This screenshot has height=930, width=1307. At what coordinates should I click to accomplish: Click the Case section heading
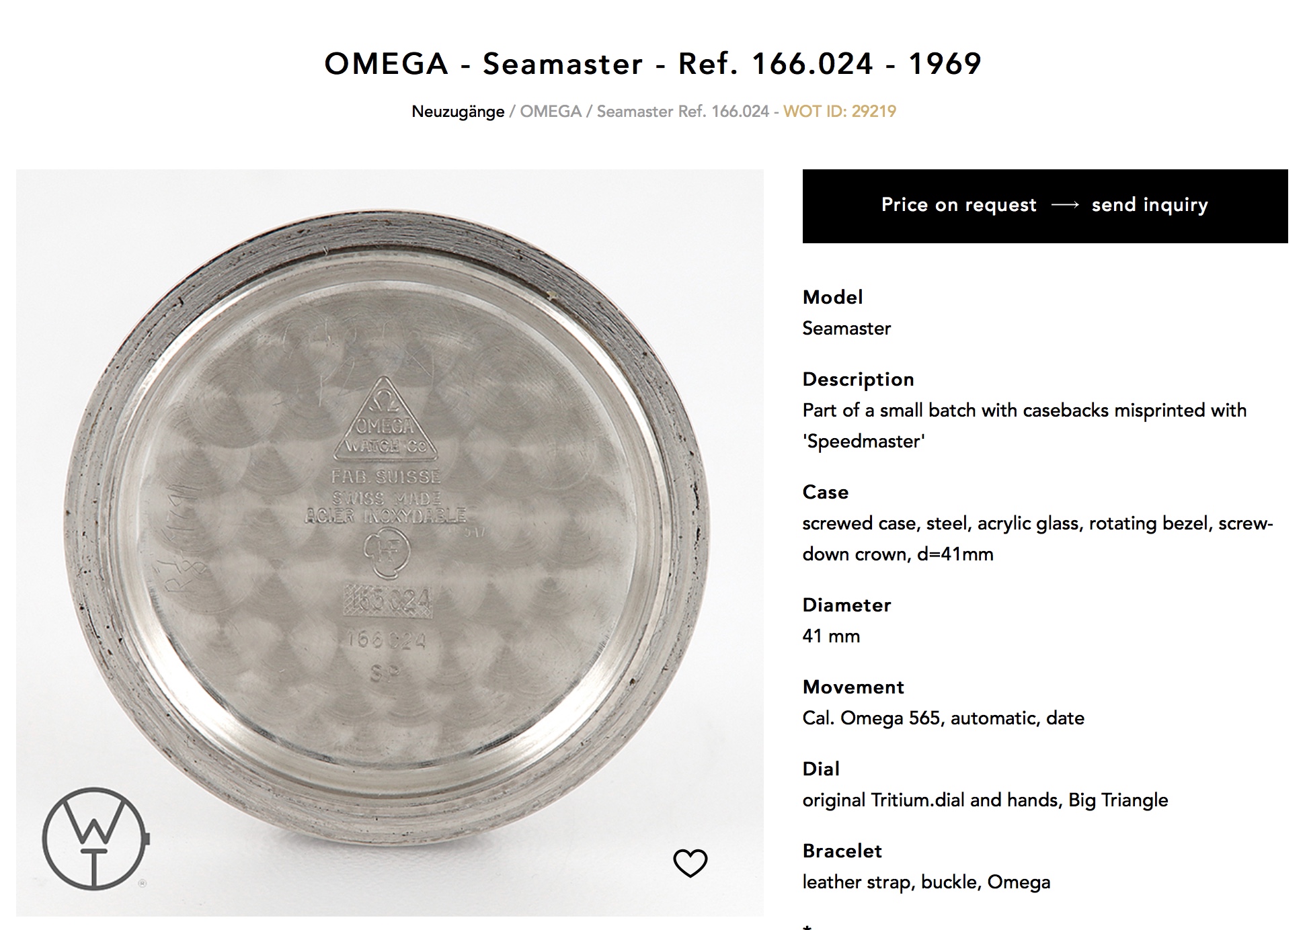tap(825, 492)
